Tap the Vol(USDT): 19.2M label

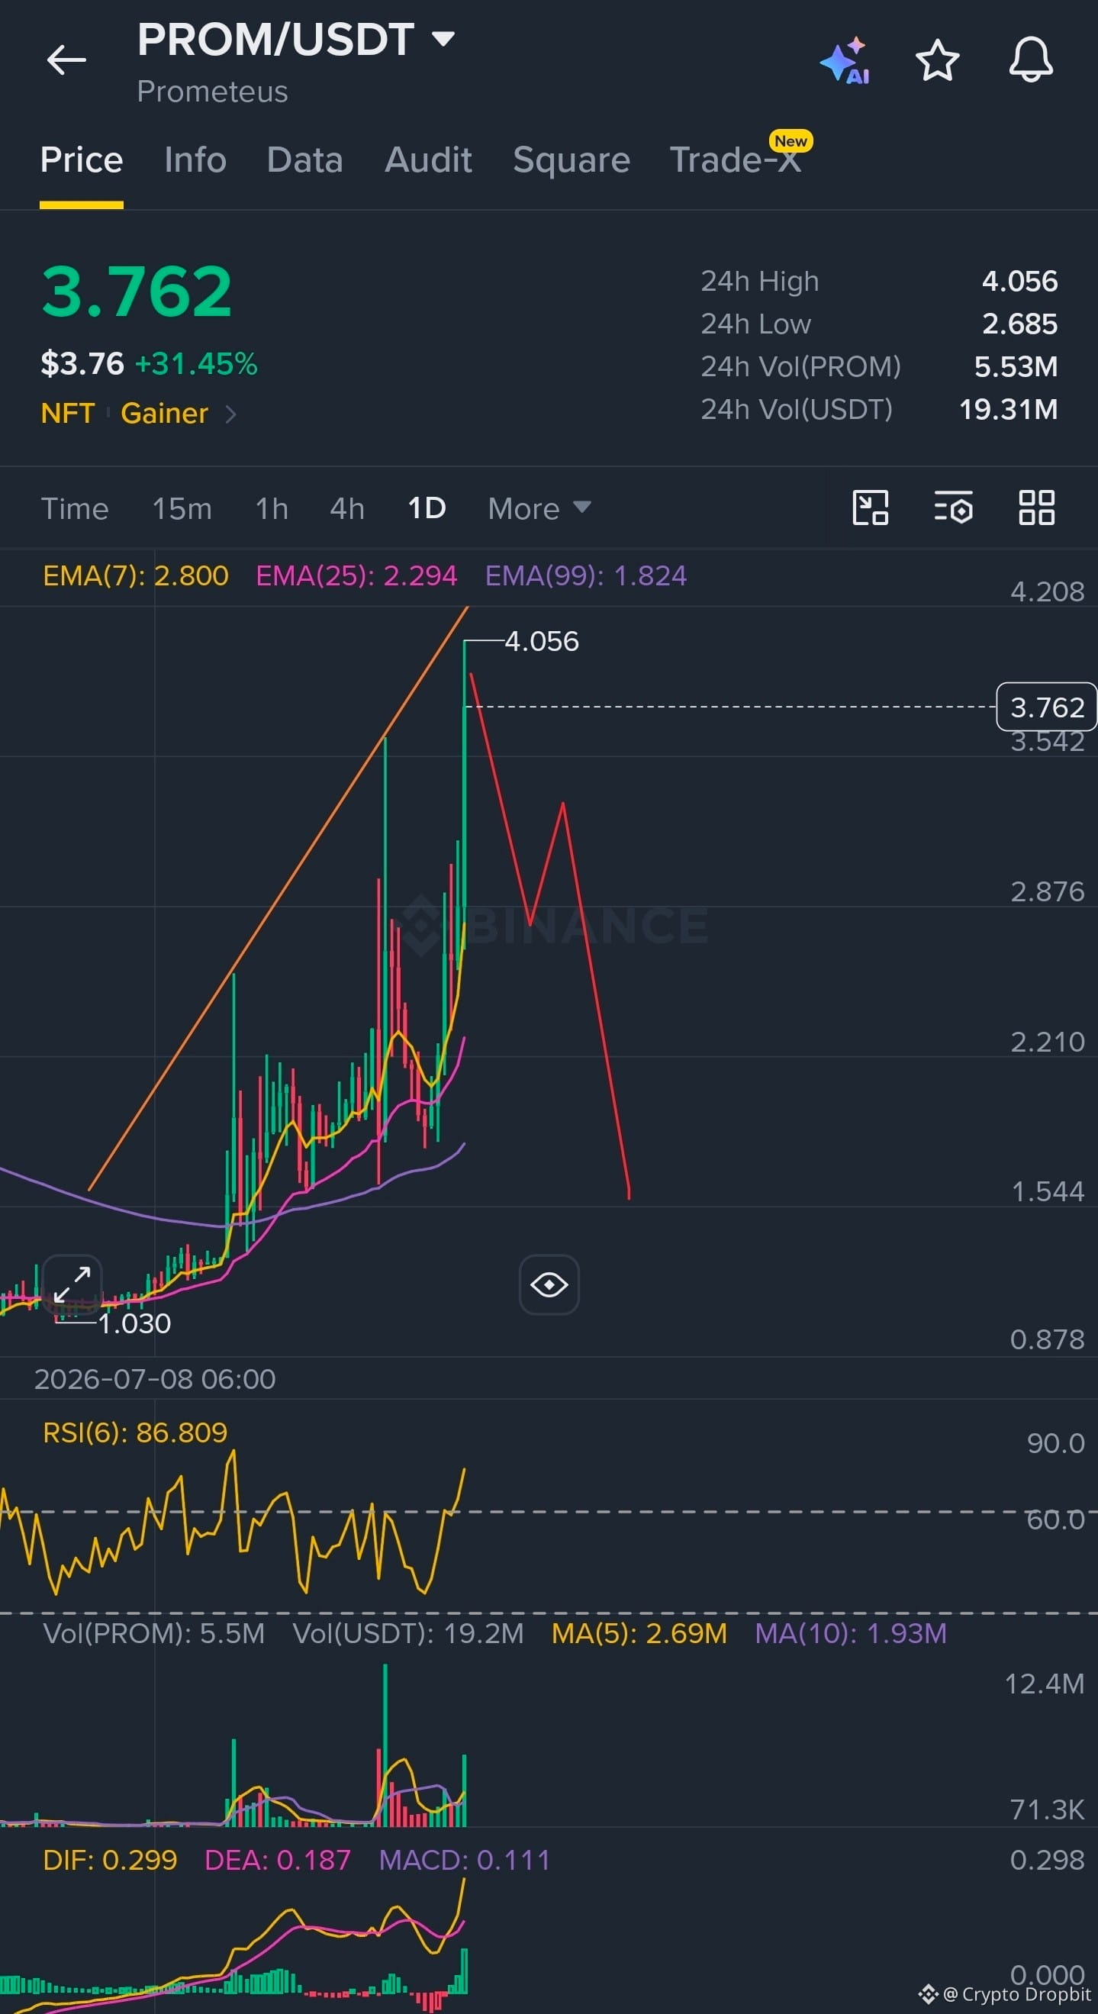click(x=409, y=1633)
